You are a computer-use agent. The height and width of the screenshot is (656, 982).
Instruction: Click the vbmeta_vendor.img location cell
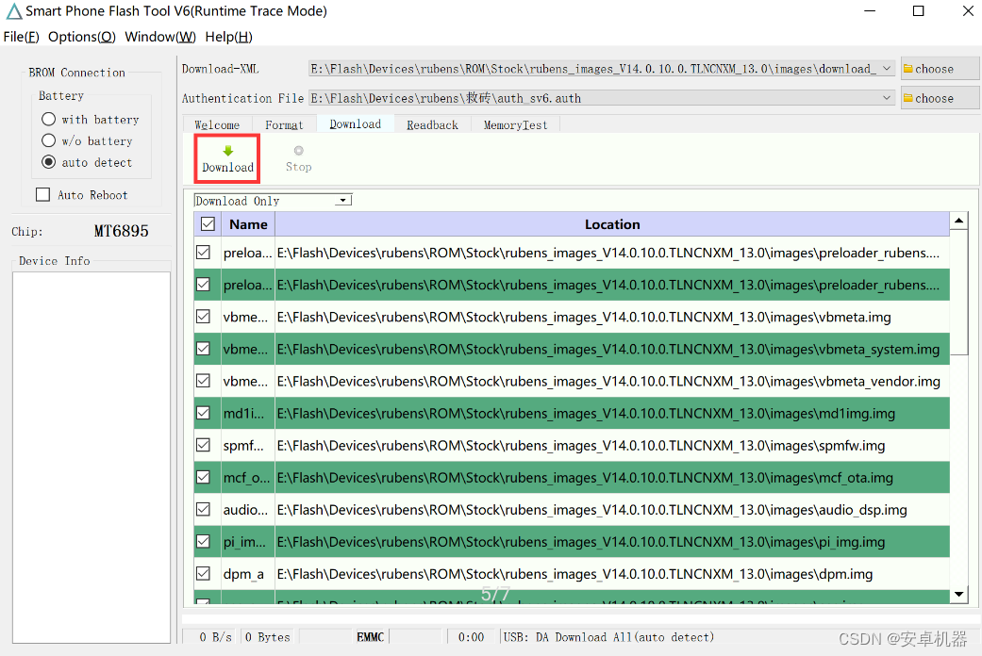tap(612, 381)
